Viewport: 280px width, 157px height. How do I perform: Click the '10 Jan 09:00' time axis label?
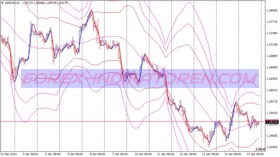click(143, 154)
